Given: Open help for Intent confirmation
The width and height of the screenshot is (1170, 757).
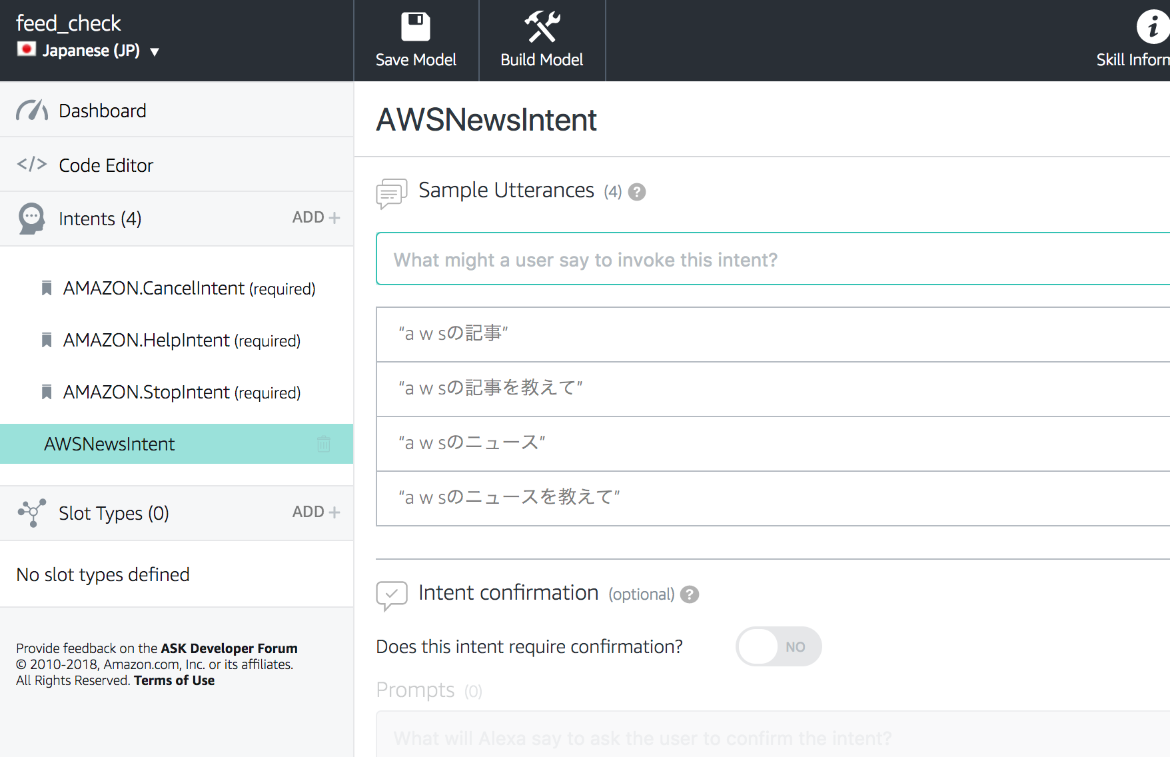Looking at the screenshot, I should 690,594.
